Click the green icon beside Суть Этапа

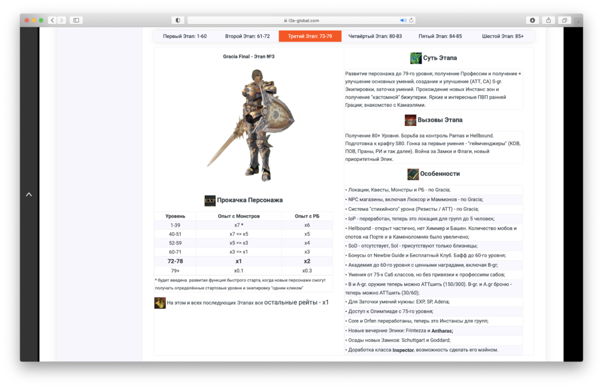click(x=416, y=57)
